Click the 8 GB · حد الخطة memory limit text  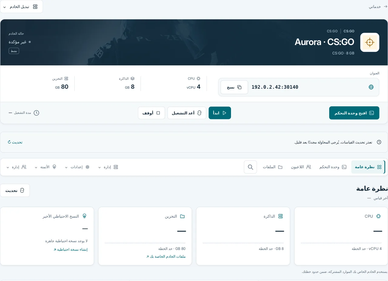[271, 249]
